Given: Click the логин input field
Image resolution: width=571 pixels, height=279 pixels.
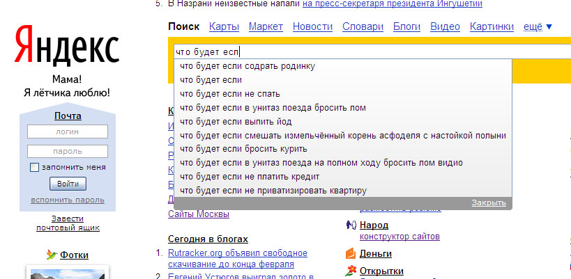Looking at the screenshot, I should [68, 131].
